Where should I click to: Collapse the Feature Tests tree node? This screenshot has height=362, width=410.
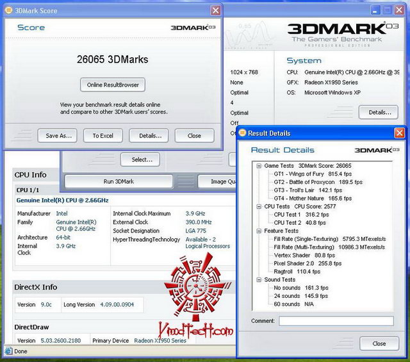259,231
